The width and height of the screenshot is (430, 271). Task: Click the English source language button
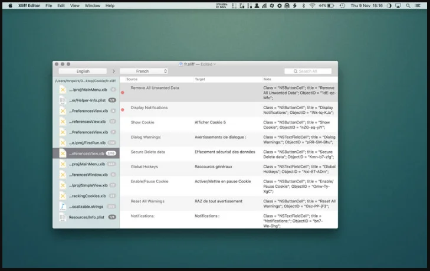83,71
